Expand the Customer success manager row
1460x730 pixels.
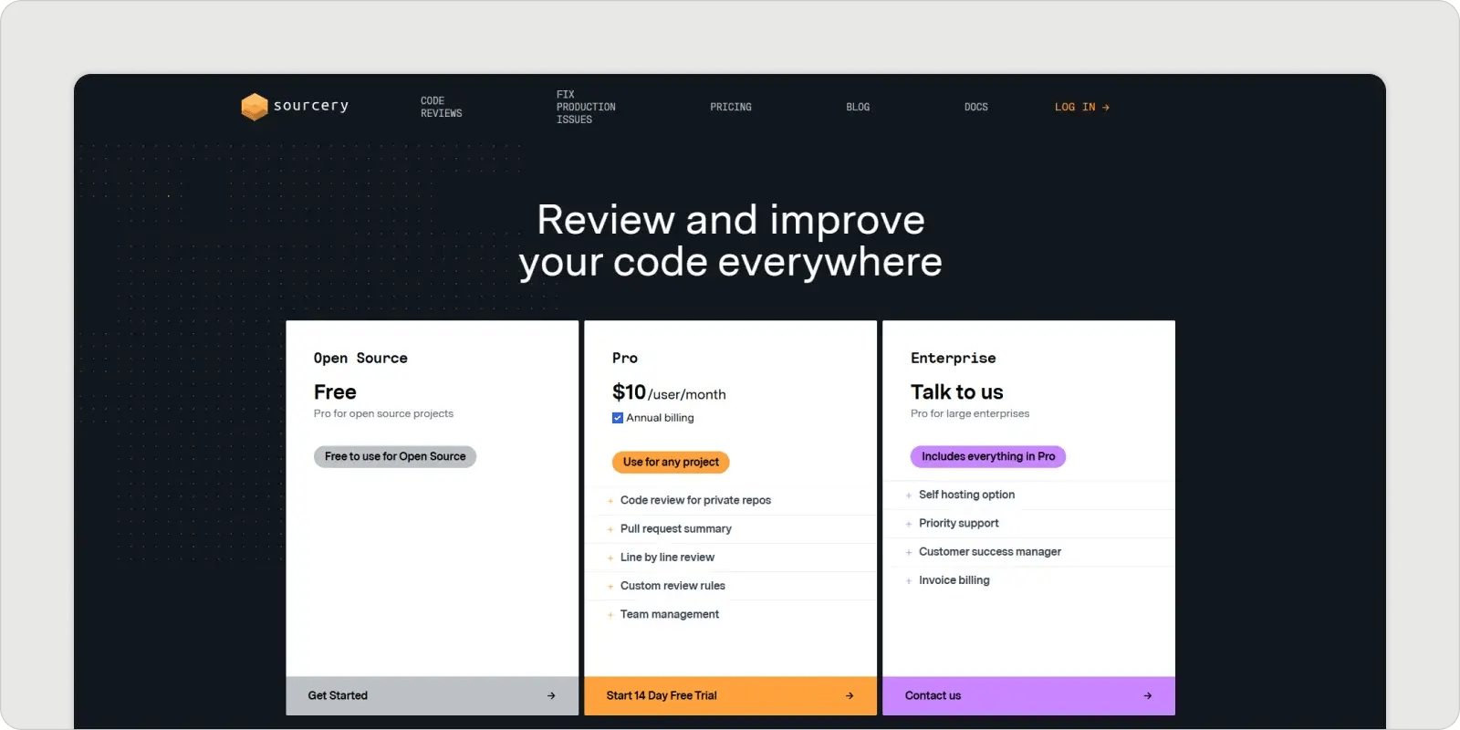[x=989, y=552]
